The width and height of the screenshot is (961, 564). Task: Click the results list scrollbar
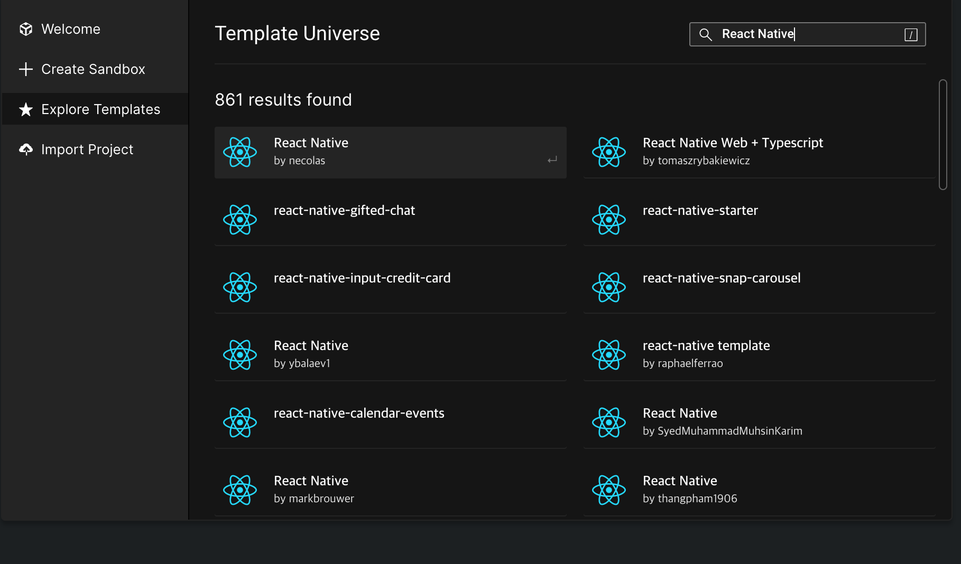[x=942, y=135]
